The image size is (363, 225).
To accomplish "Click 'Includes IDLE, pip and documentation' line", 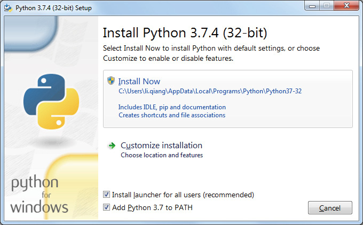I will tap(172, 107).
